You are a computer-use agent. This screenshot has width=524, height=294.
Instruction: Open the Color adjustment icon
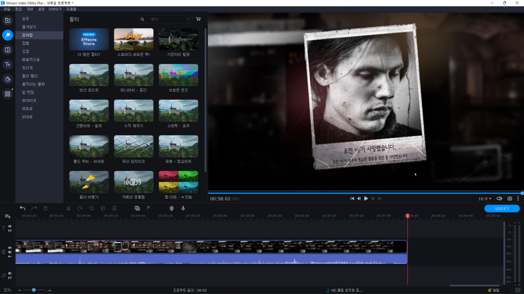pyautogui.click(x=103, y=208)
